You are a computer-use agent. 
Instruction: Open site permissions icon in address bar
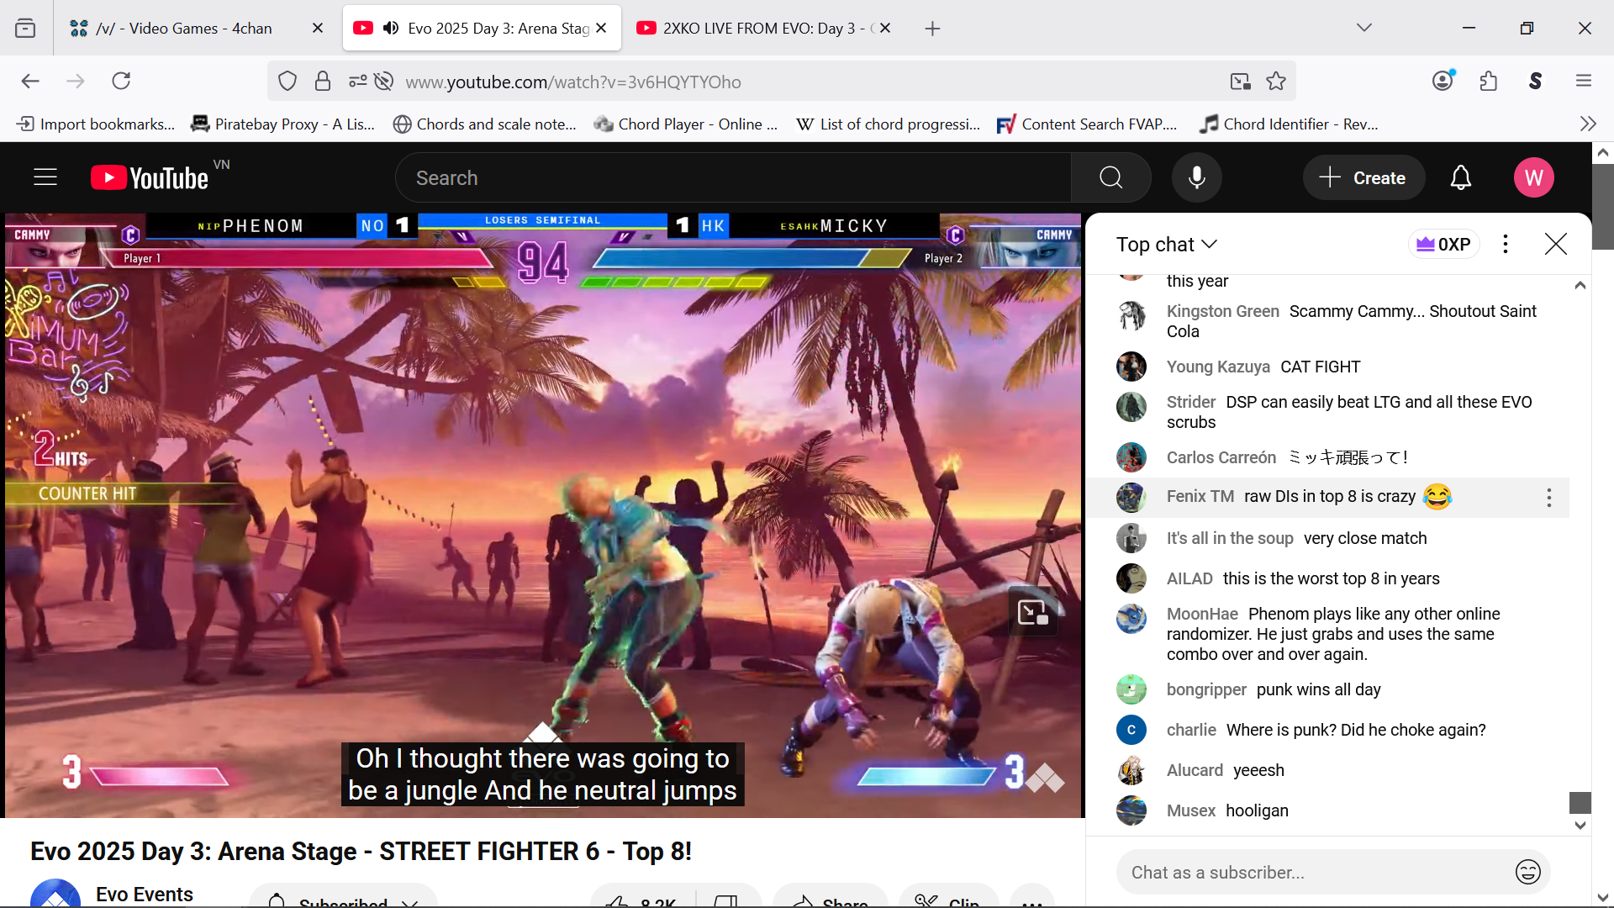pos(357,82)
